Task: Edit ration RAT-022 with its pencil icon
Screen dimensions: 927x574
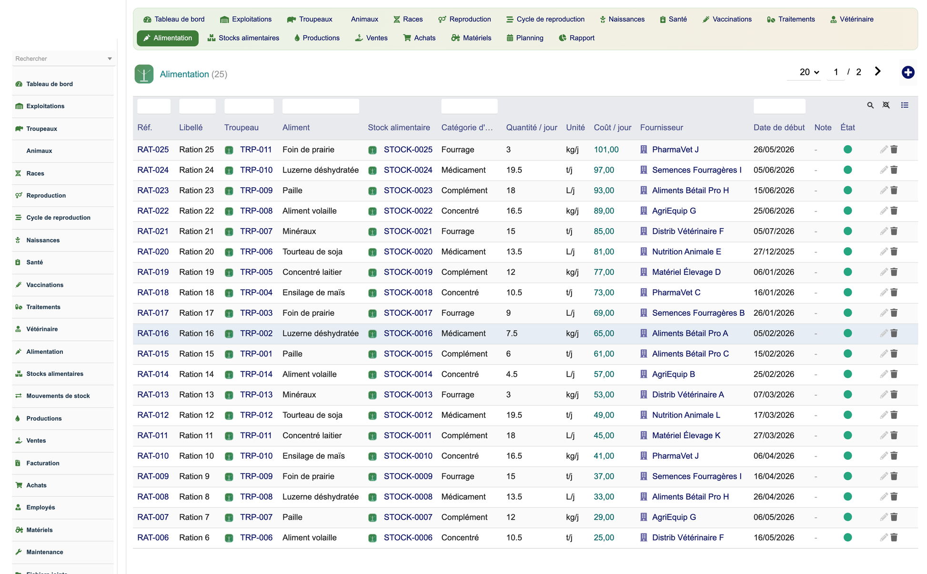Action: pos(884,211)
